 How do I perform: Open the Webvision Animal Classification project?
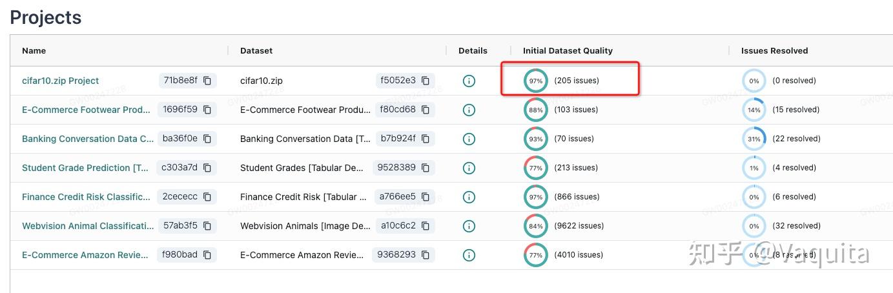click(88, 226)
